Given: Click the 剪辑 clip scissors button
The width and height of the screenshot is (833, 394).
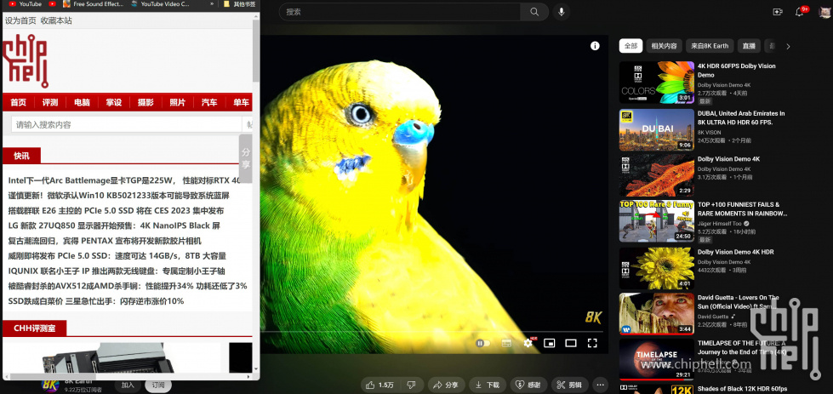Looking at the screenshot, I should pos(569,385).
